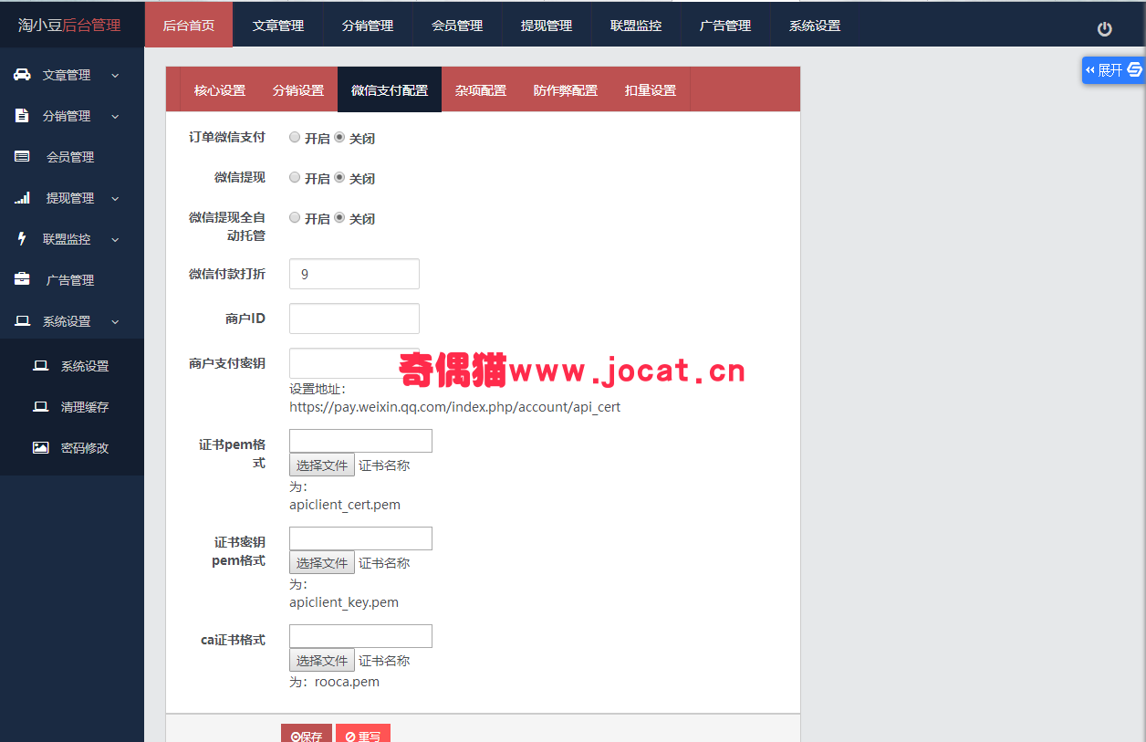The height and width of the screenshot is (742, 1146).
Task: Click the picture icon beside 密码修改
Action: pos(40,448)
